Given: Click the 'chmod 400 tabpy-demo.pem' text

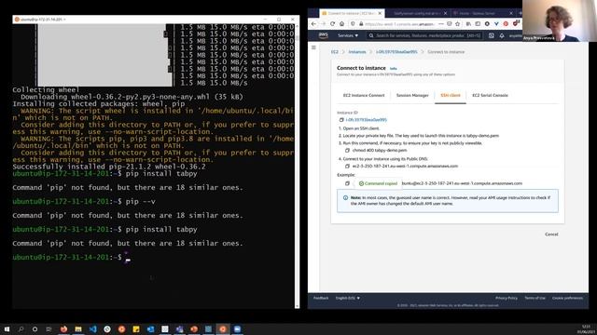Looking at the screenshot, I should (380, 151).
